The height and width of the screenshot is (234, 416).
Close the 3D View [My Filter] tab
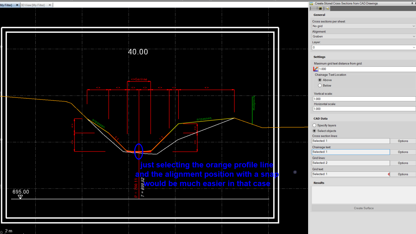coord(50,5)
